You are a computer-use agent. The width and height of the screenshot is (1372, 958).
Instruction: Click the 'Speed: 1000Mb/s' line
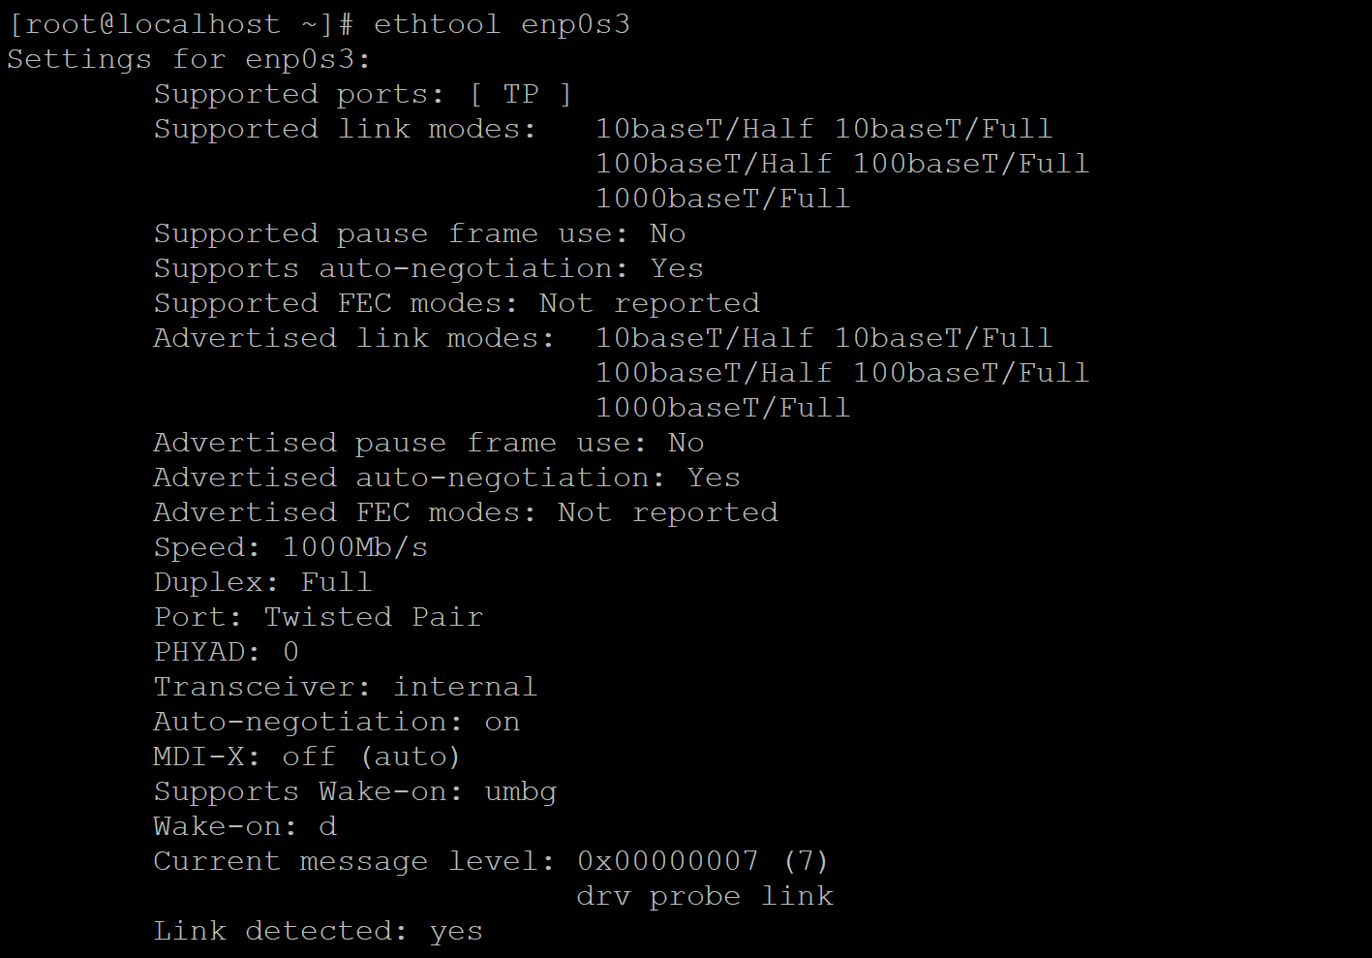290,547
